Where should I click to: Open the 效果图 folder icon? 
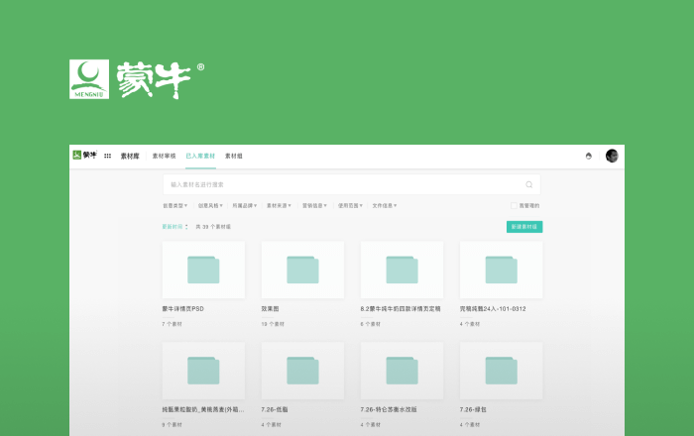point(302,270)
